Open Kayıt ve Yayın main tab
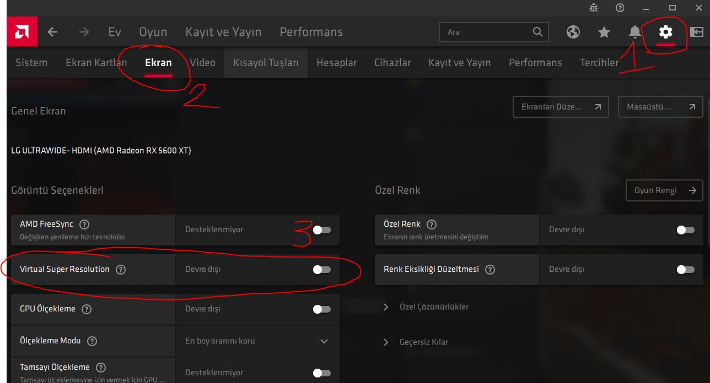The height and width of the screenshot is (383, 710). coord(223,32)
